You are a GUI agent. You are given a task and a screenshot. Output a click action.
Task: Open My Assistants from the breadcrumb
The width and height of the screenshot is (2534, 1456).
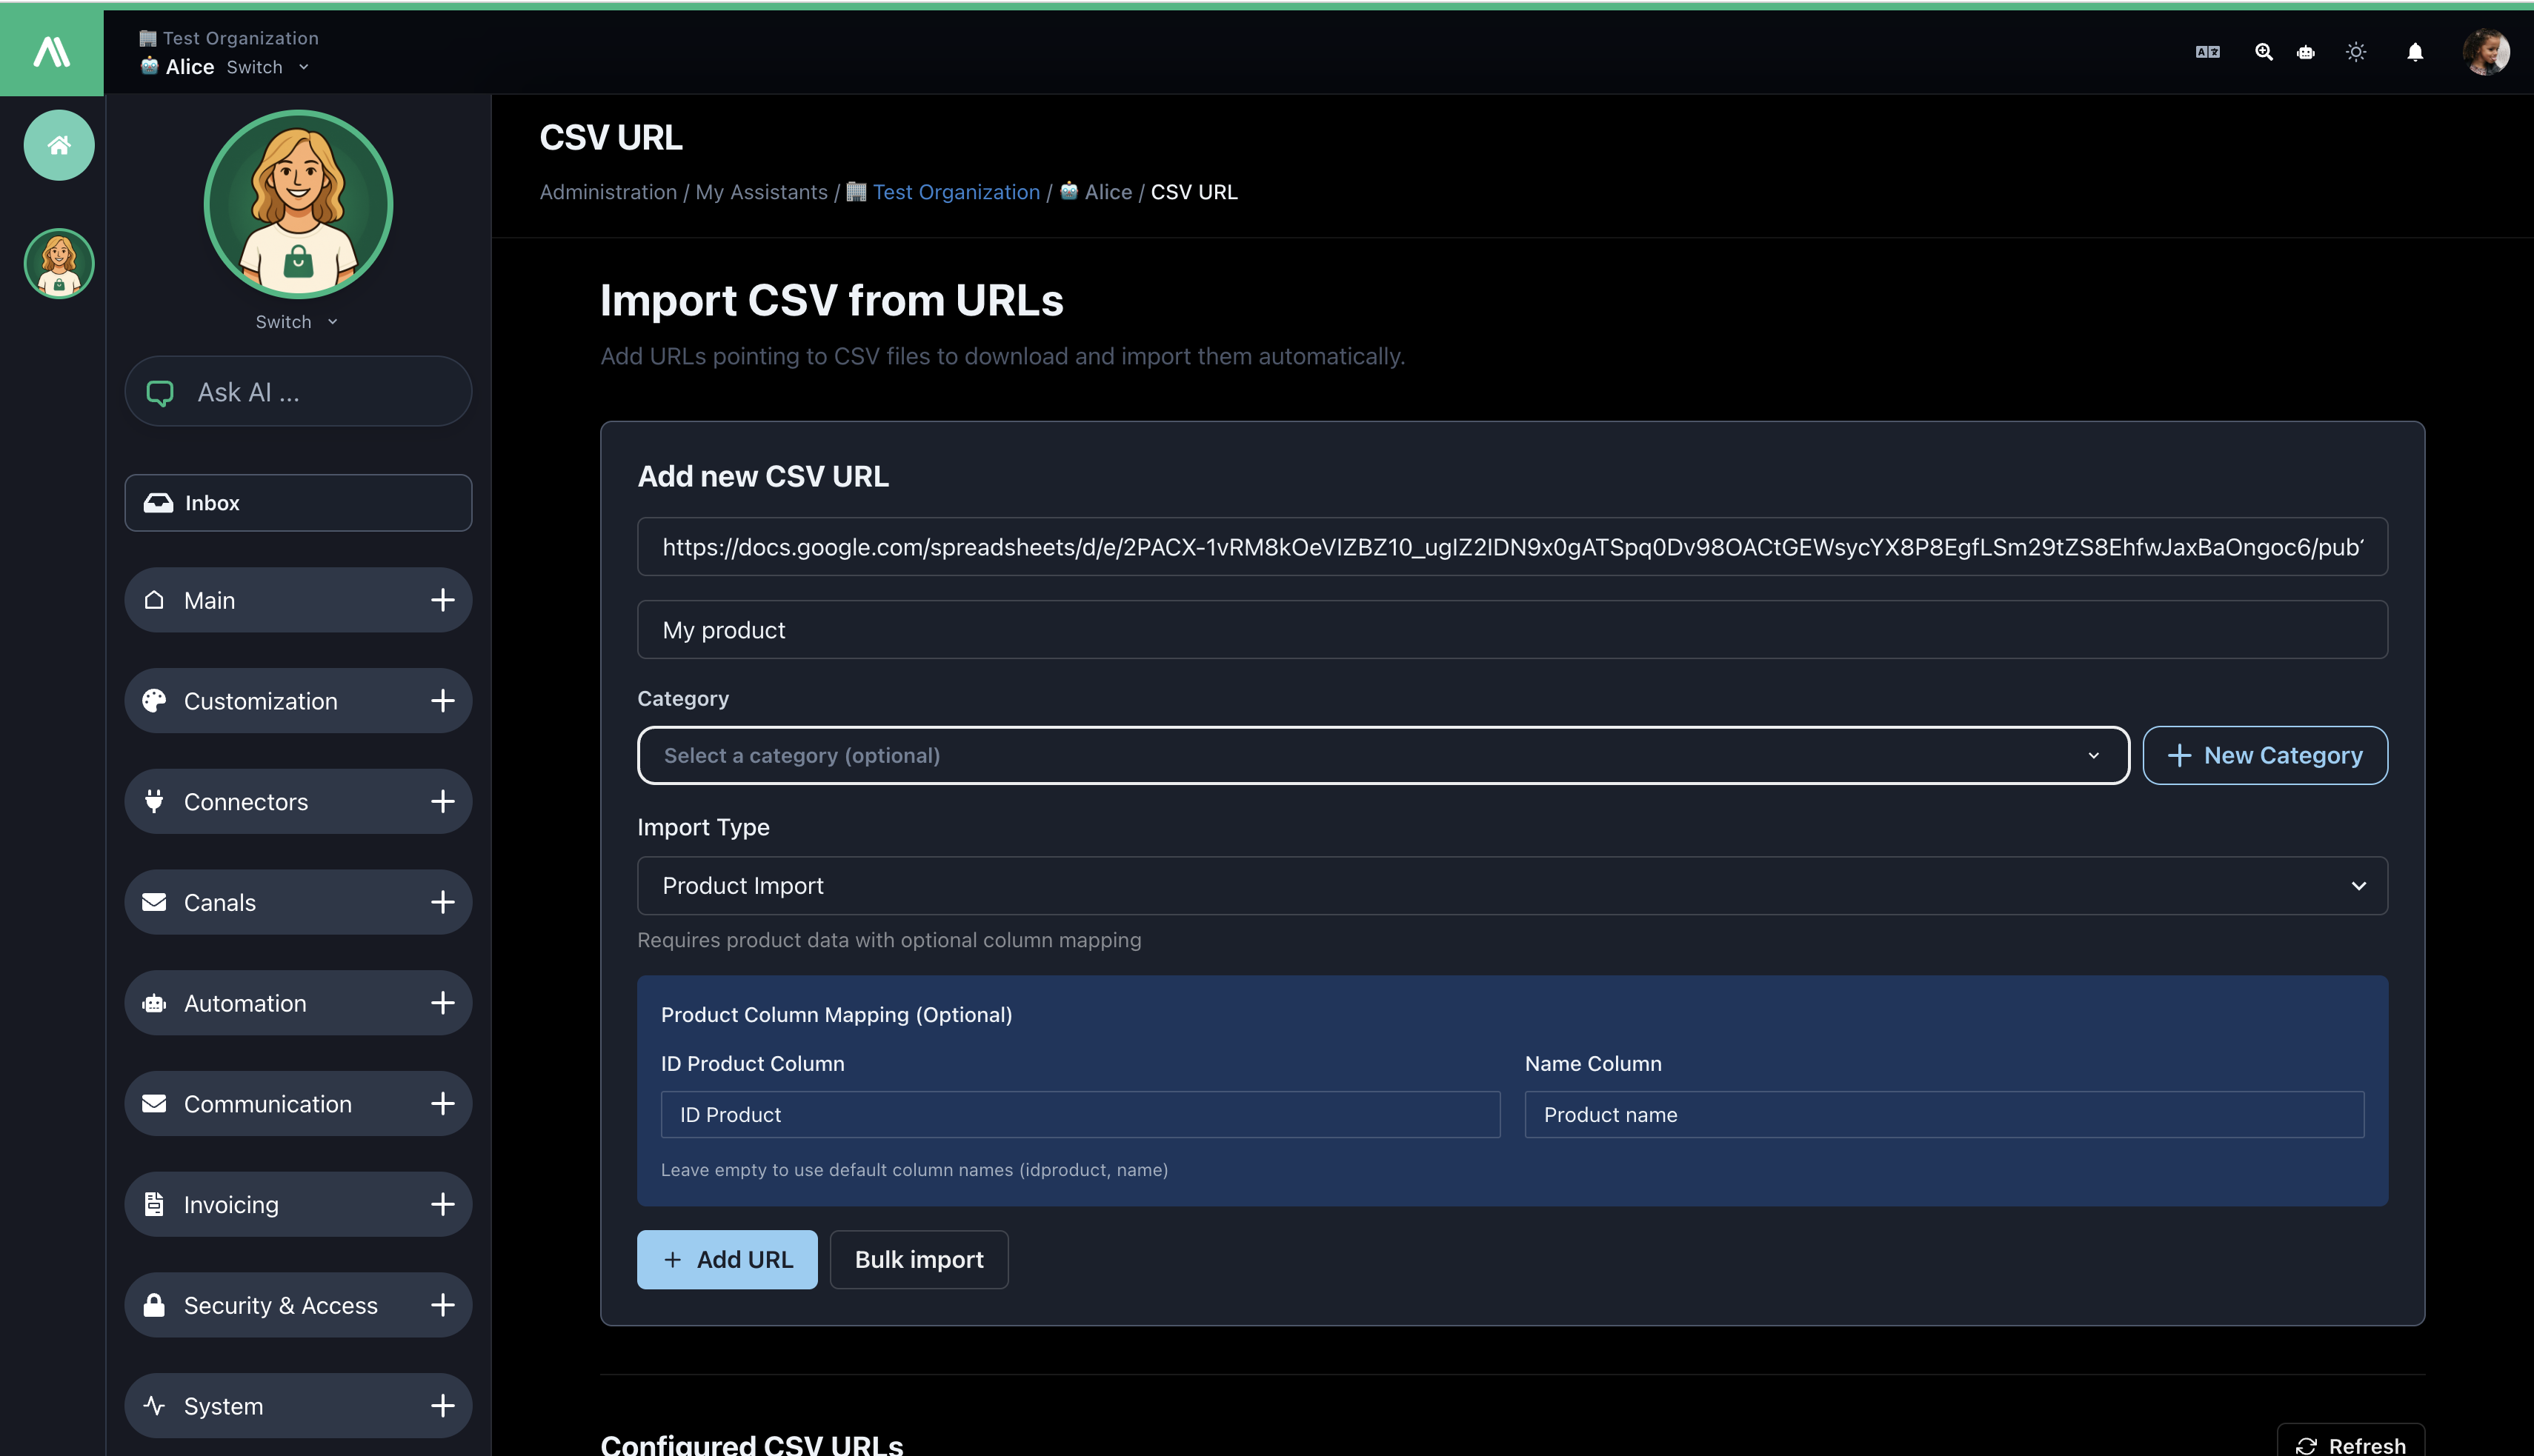click(x=761, y=192)
